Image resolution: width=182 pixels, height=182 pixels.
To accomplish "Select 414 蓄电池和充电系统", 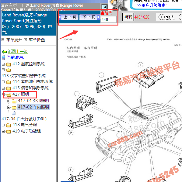I will [33, 82].
